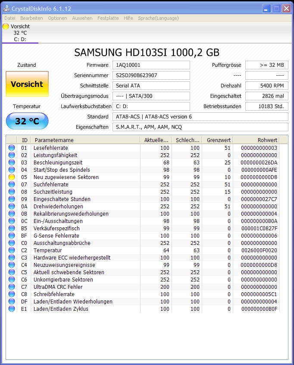Select the C: D: disk tab
The height and width of the screenshot is (365, 294).
pos(20,33)
